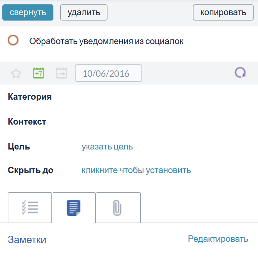Delete the task with удалить button
Screen dimensions: 258x265
[84, 12]
